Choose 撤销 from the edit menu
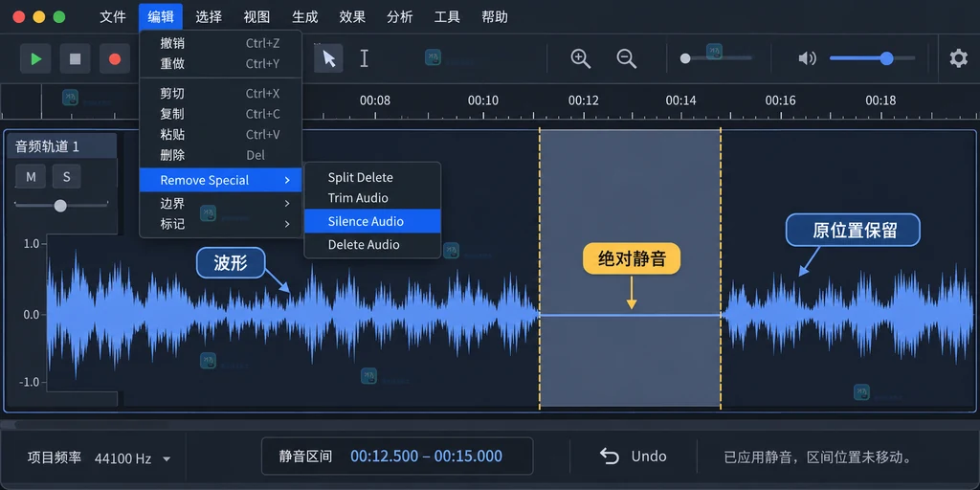 [x=221, y=43]
